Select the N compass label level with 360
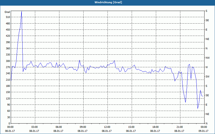 pyautogui.click(x=206, y=49)
